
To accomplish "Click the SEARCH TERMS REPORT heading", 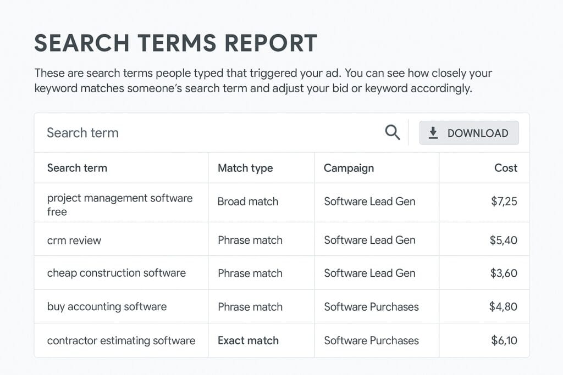I will (x=176, y=42).
